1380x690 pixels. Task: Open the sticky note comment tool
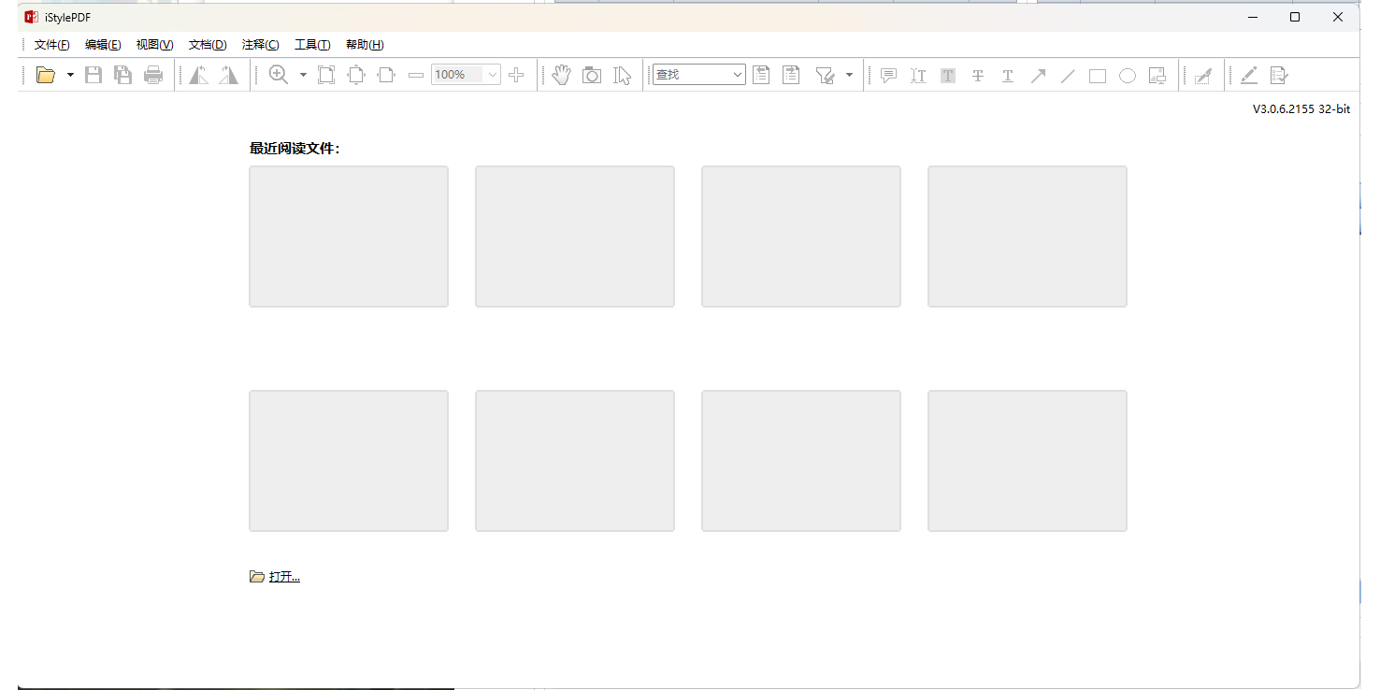click(x=885, y=75)
